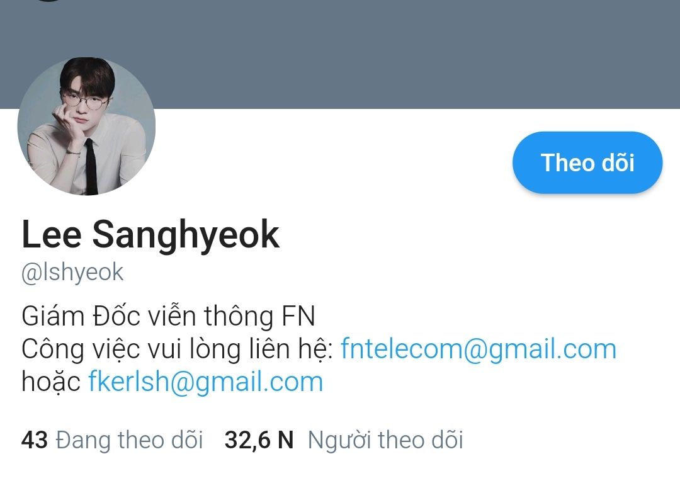
Task: Click the Người theo dõi label
Action: pos(385,440)
